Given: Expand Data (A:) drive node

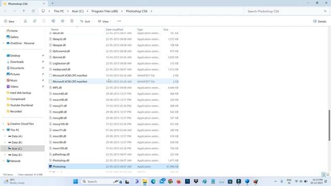Looking at the screenshot, I should click(x=5, y=136).
